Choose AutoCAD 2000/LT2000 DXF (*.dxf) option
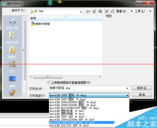157x128 pixels. click(82, 122)
